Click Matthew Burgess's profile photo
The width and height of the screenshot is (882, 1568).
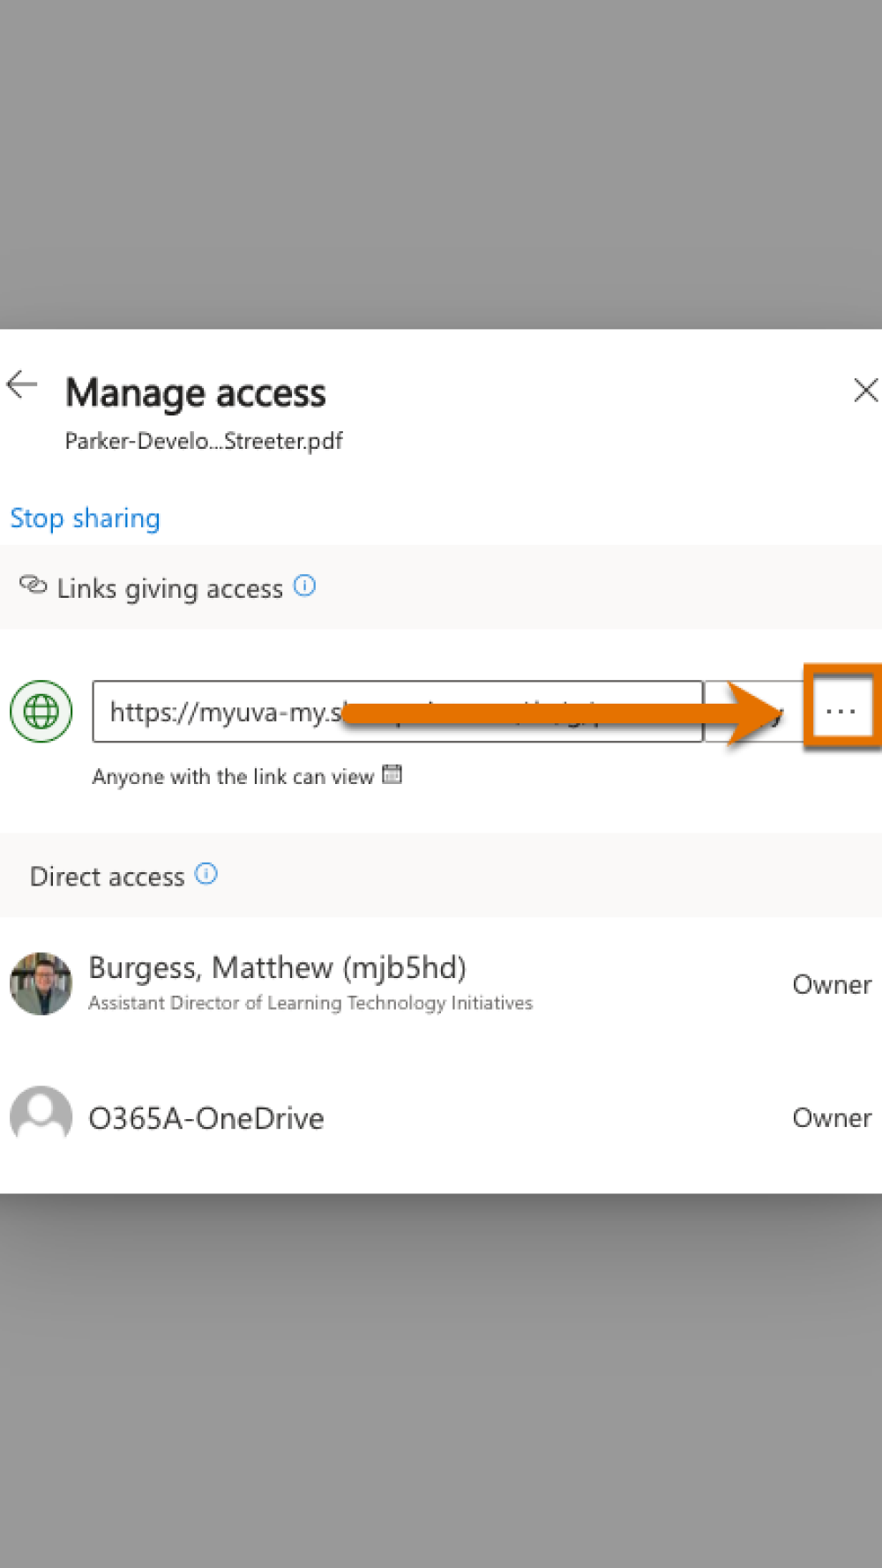click(x=41, y=983)
